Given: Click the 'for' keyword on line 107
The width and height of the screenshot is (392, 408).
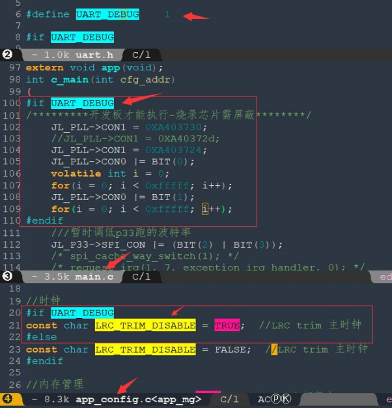Looking at the screenshot, I should point(61,186).
